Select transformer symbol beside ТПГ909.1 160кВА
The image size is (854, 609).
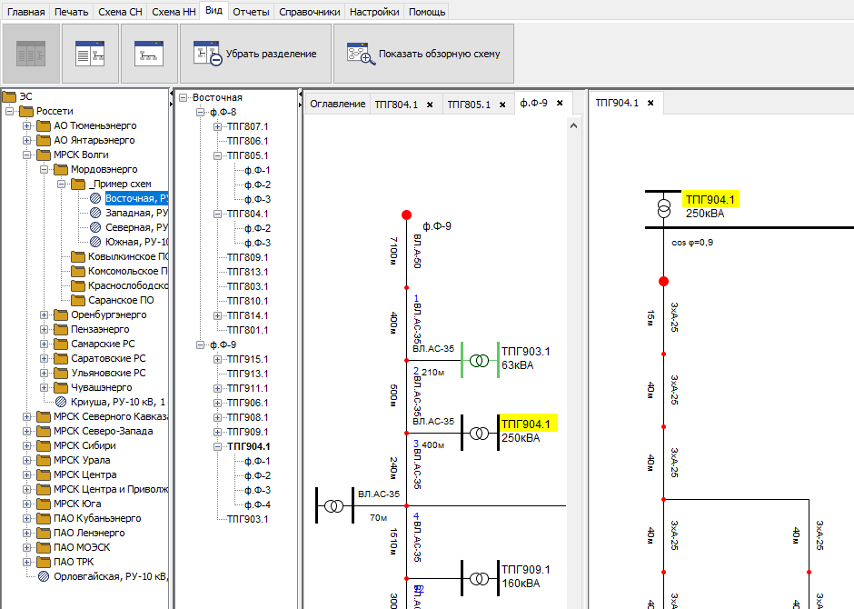(x=480, y=578)
